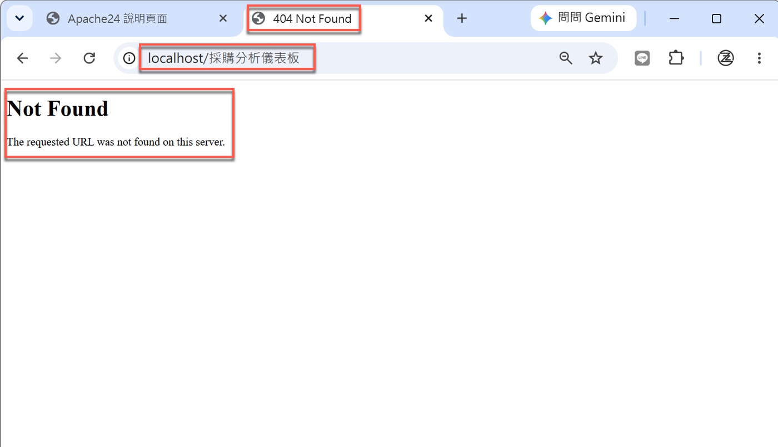Switch to the Apache24 說明頁面 tab

point(138,18)
